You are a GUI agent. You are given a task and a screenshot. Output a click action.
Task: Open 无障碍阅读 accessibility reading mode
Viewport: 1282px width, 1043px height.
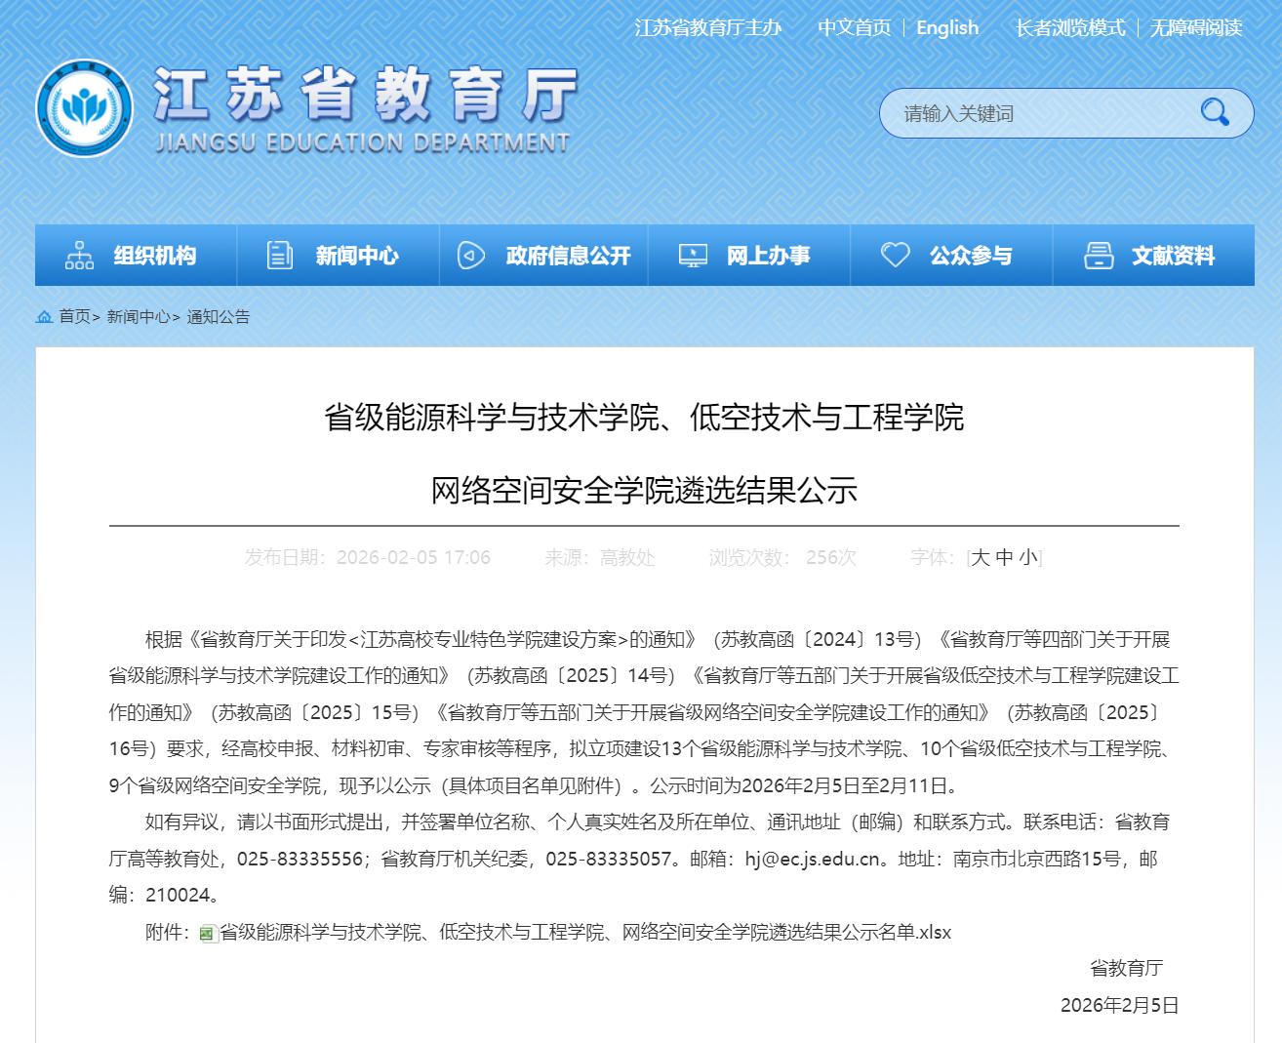1195,27
